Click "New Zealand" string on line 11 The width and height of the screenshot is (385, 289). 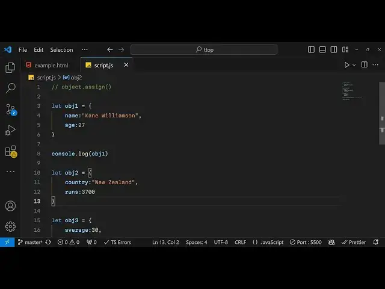[x=113, y=182]
